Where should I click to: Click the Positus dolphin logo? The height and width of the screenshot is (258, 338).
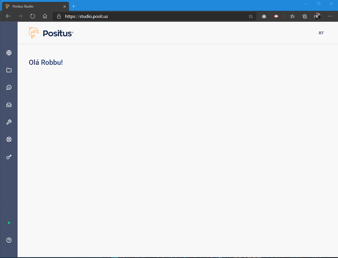tap(51, 33)
